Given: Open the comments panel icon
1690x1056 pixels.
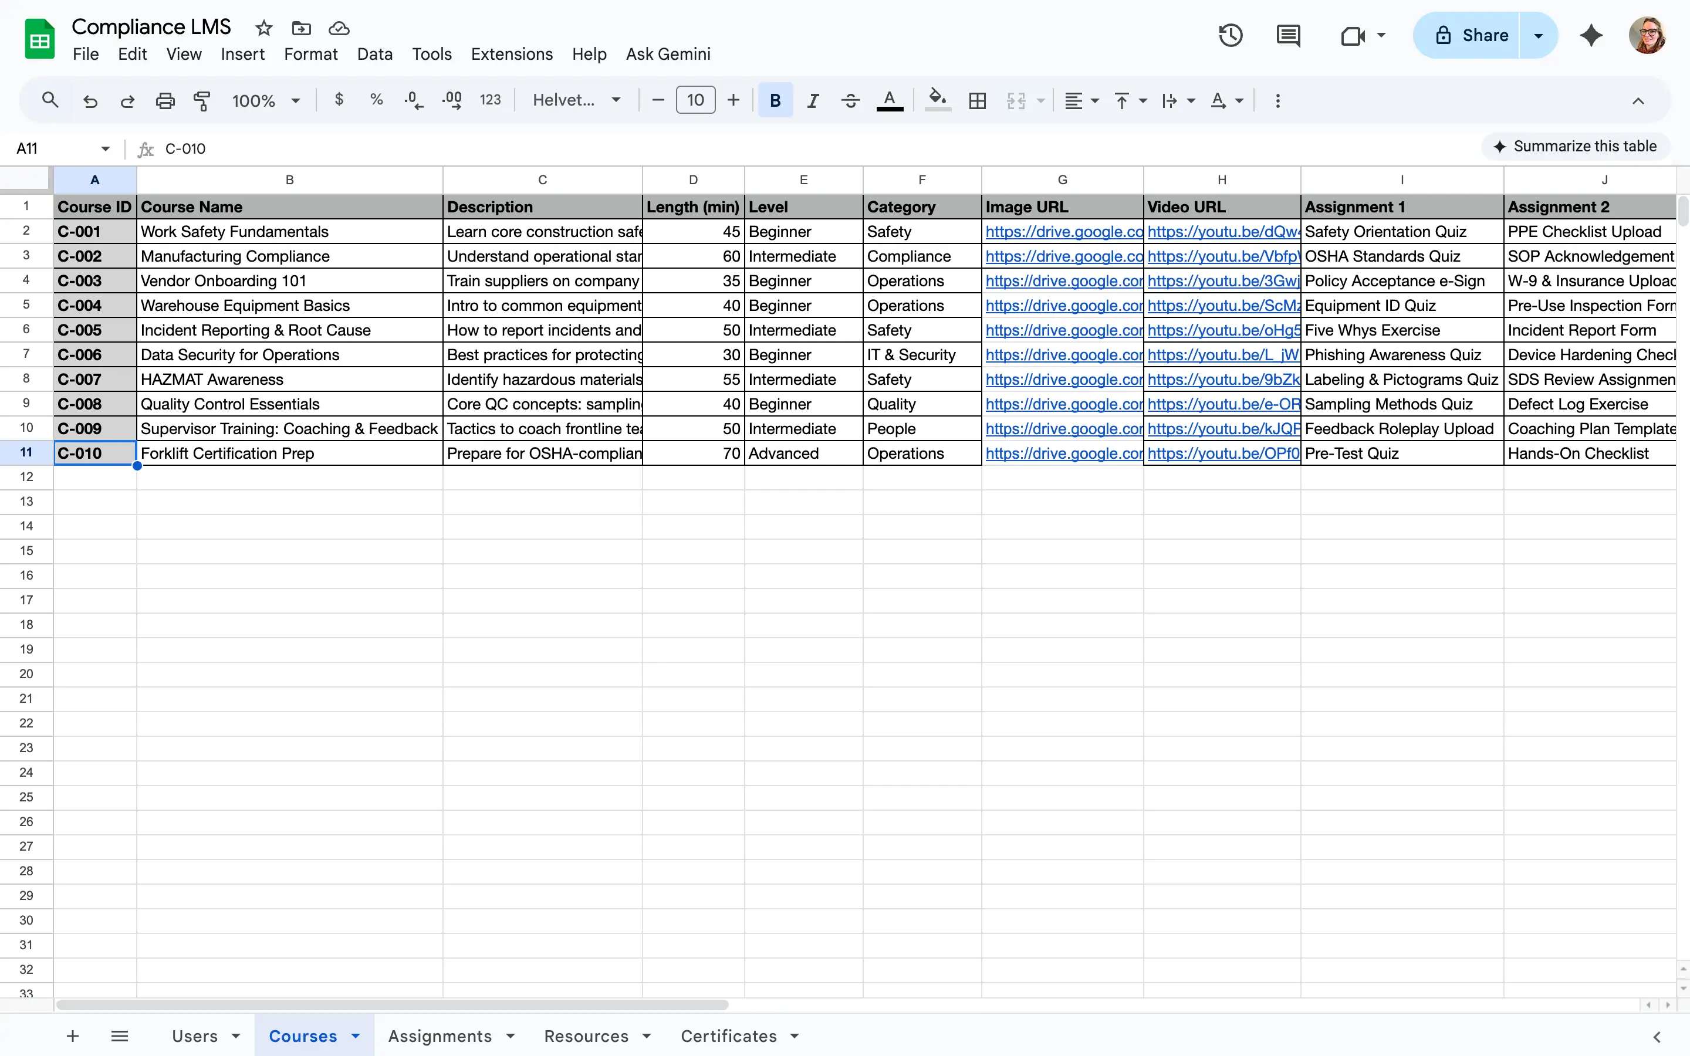Looking at the screenshot, I should [x=1288, y=35].
